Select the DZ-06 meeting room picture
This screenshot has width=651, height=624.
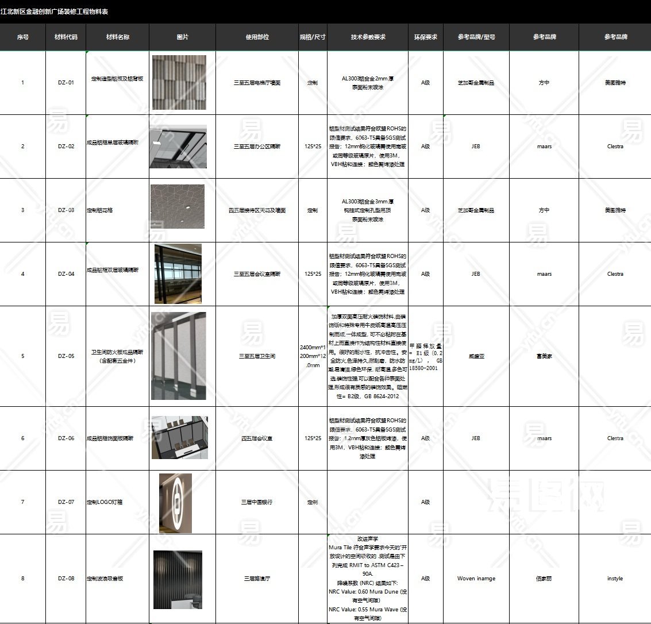179,438
